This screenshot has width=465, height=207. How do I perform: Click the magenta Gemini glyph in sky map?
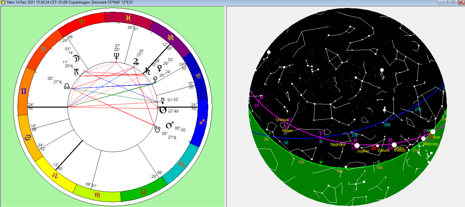tap(261, 97)
